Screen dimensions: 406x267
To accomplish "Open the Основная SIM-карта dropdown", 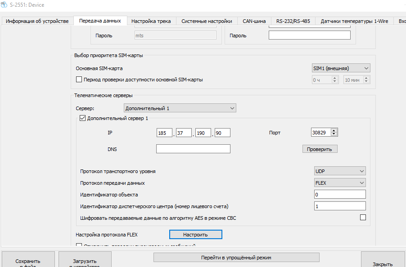I will coord(341,68).
